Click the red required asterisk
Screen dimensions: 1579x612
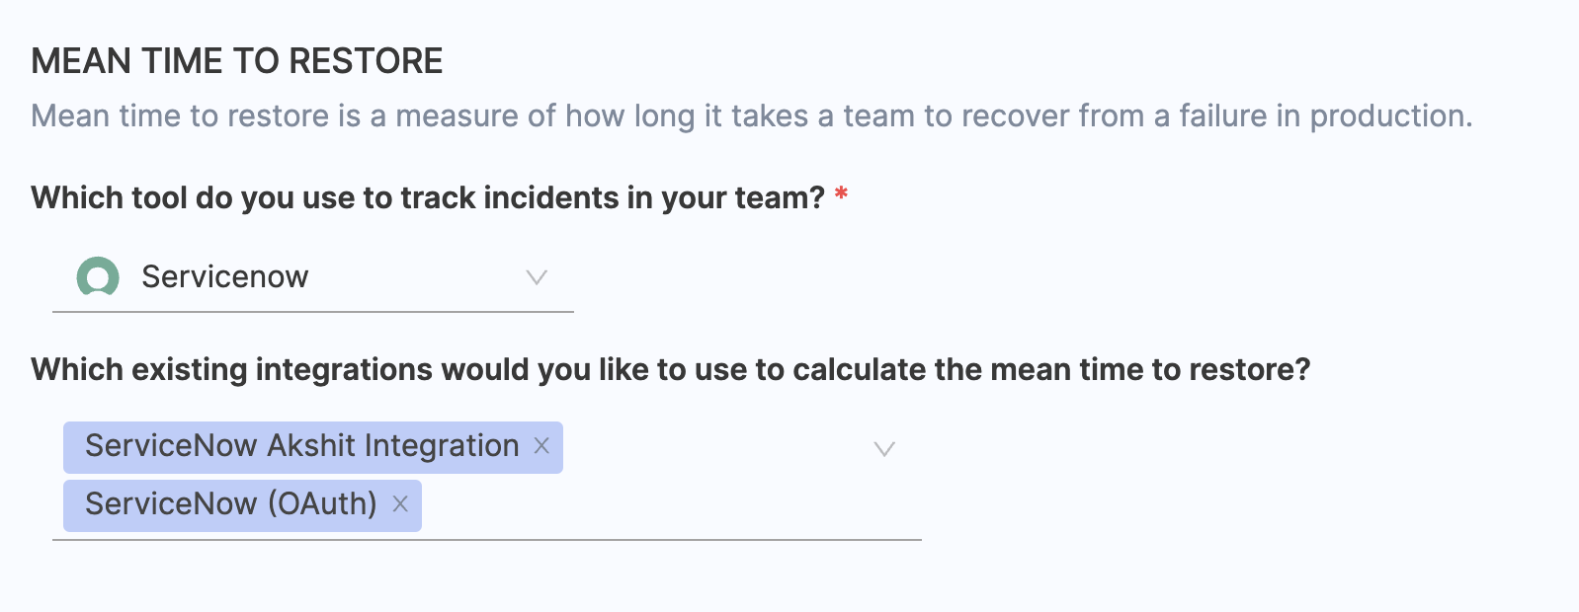coord(841,194)
